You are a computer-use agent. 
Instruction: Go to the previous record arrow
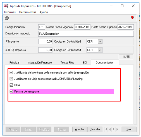(110, 129)
